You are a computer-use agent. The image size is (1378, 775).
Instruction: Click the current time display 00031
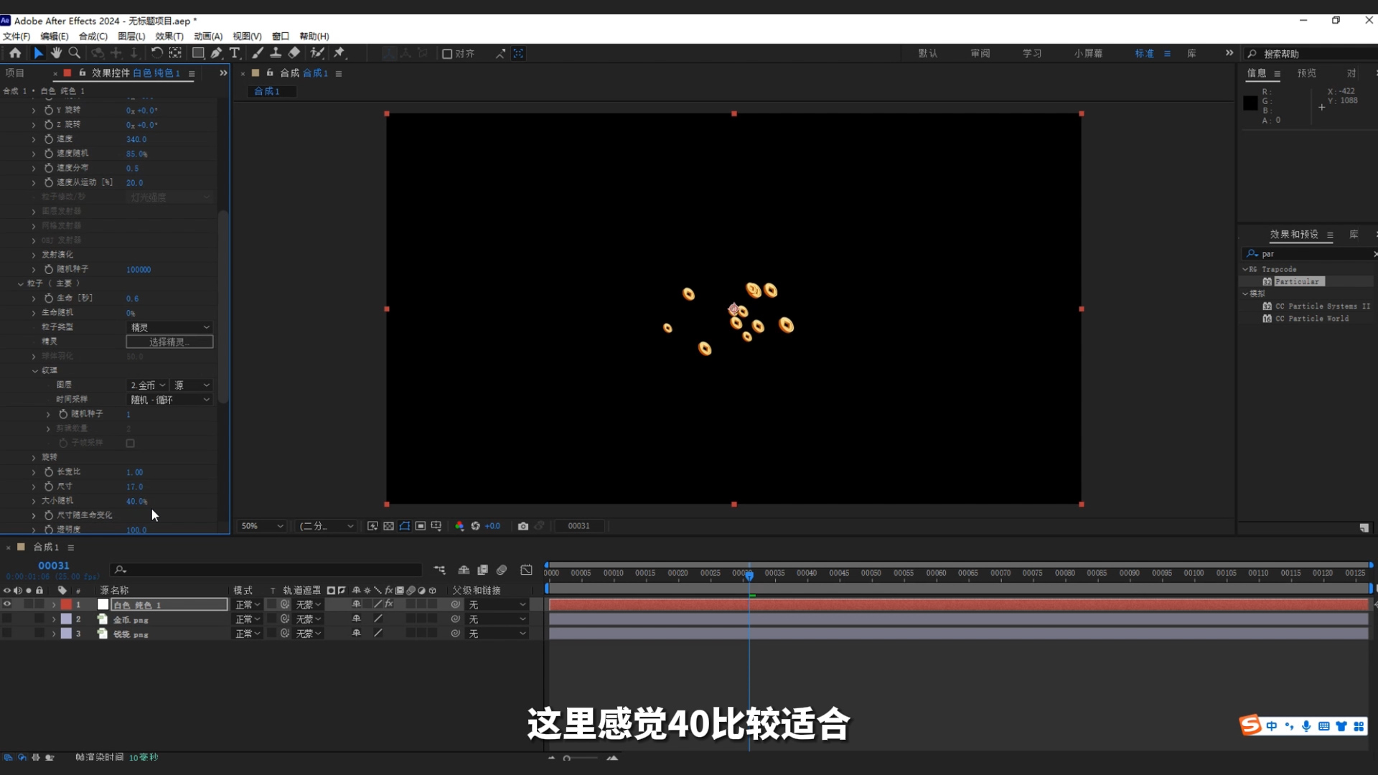[x=53, y=565]
